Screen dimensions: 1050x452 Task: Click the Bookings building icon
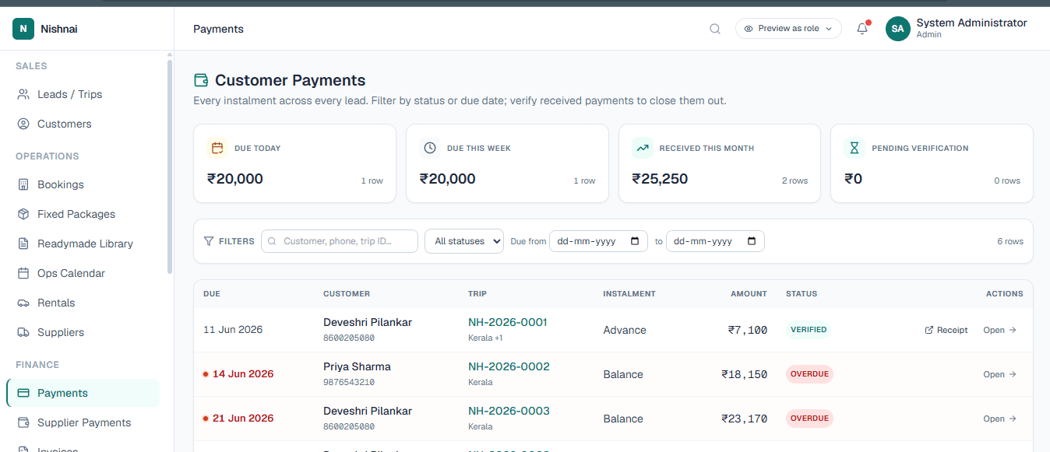pyautogui.click(x=23, y=184)
